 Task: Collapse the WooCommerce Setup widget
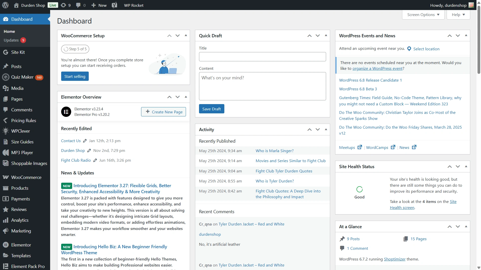pos(186,36)
